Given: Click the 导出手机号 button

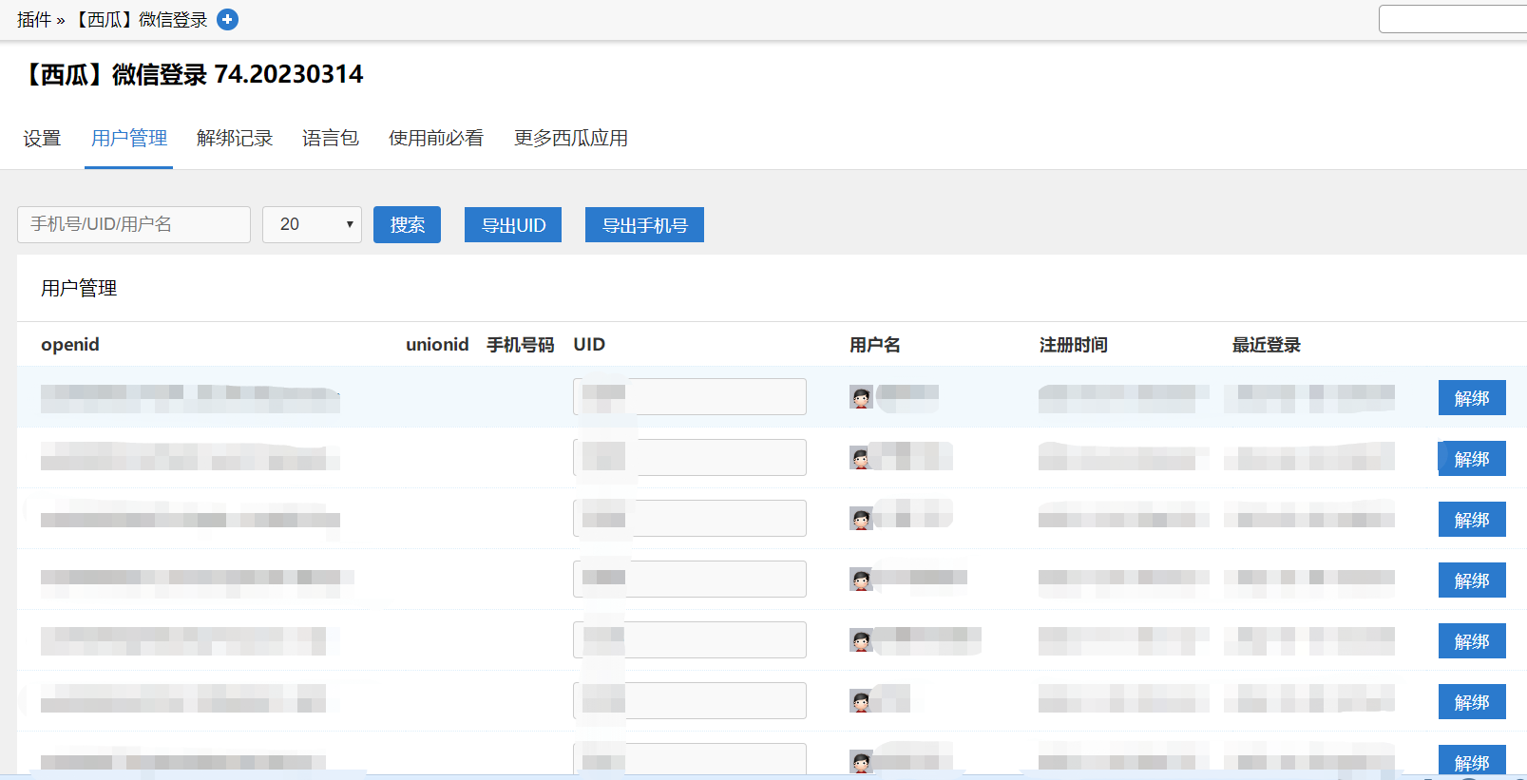Looking at the screenshot, I should coord(644,225).
